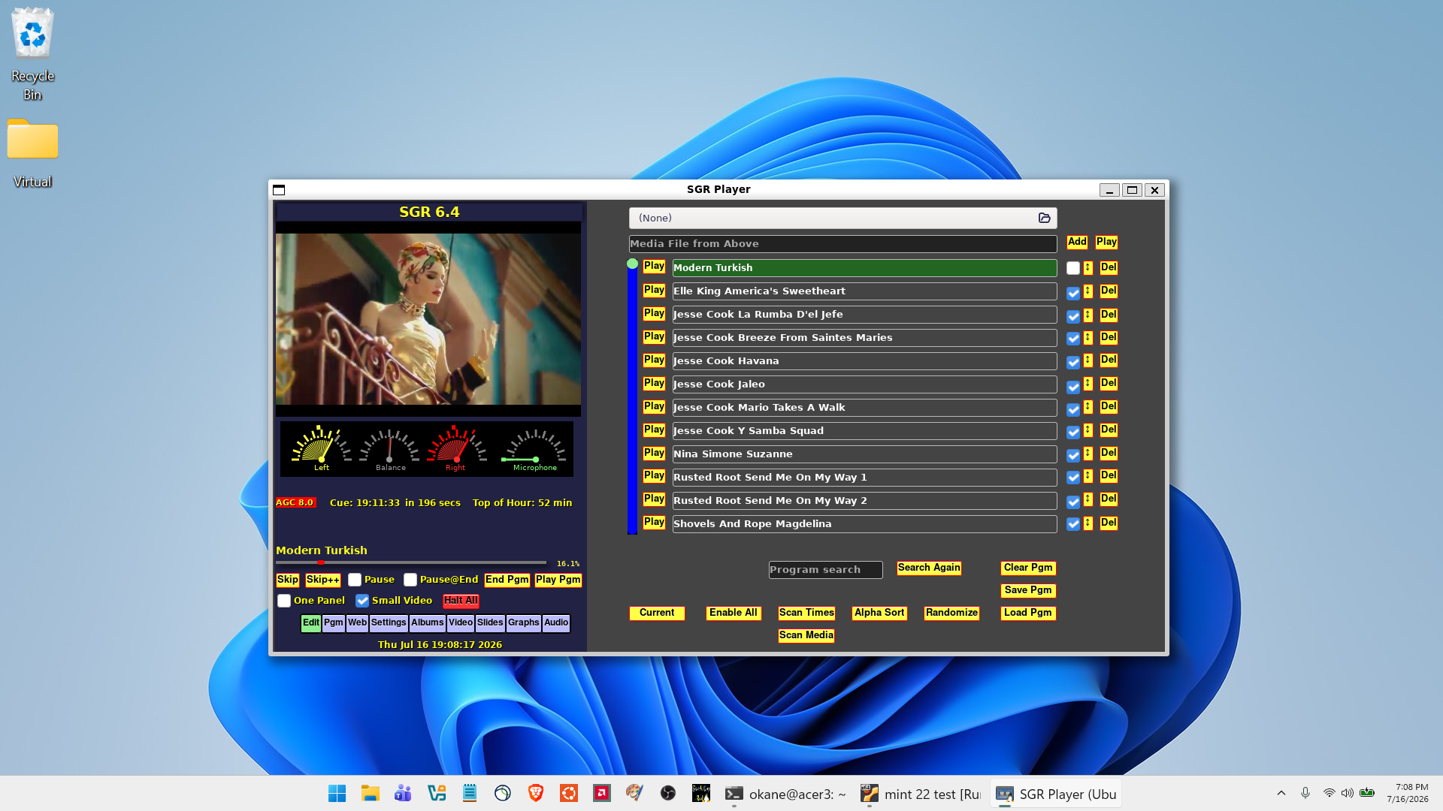Open Microsoft Teams from the taskbar
Viewport: 1443px width, 811px height.
point(403,794)
